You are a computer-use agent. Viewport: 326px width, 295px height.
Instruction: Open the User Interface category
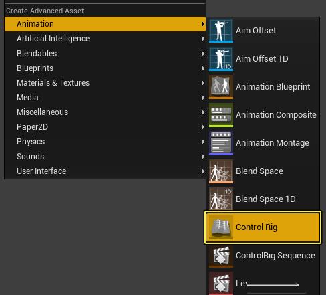105,171
